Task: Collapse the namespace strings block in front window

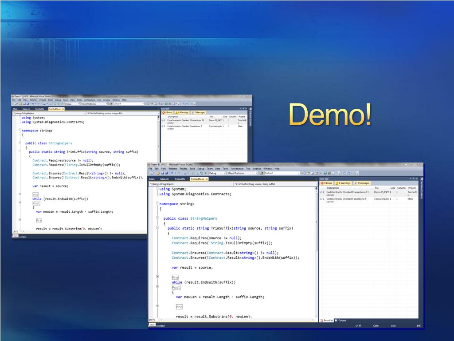Action: [157, 203]
